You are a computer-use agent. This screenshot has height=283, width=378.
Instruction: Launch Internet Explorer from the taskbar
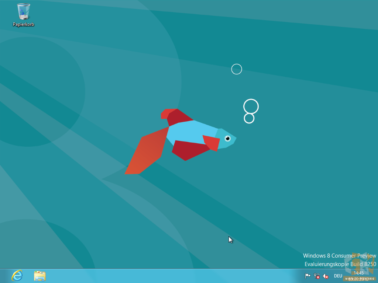tap(17, 276)
